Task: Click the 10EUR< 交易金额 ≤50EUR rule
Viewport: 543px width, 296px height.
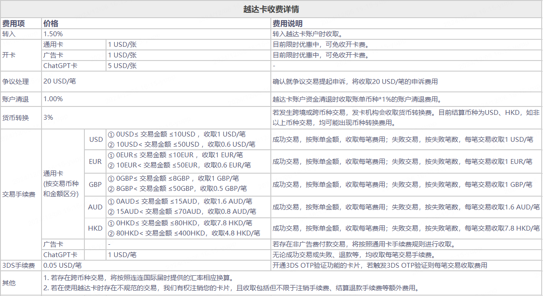Action: click(179, 165)
